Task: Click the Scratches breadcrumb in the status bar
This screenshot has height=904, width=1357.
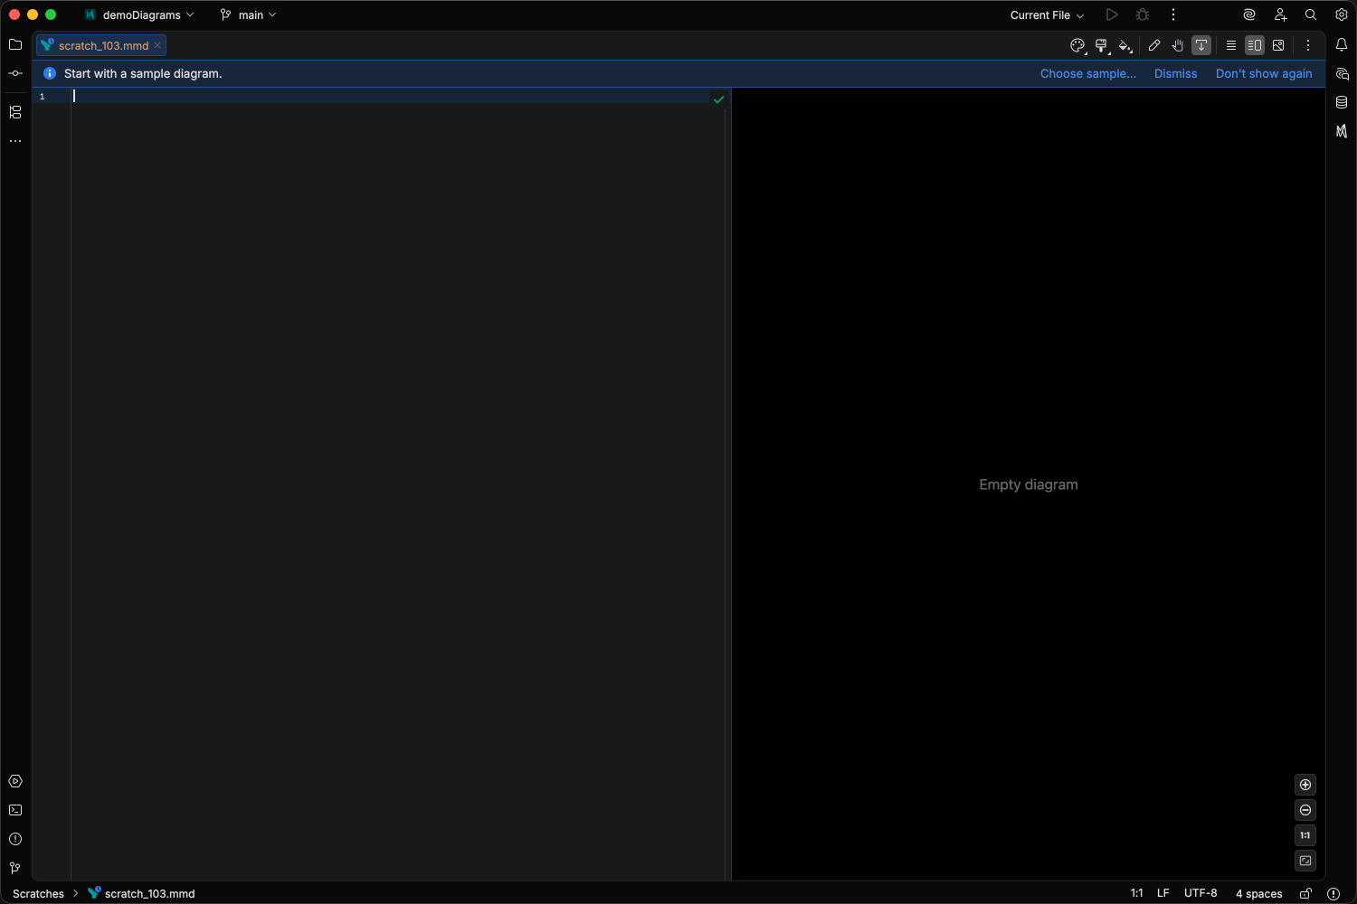Action: point(38,893)
